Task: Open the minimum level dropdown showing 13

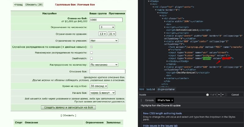Action: 102,34
